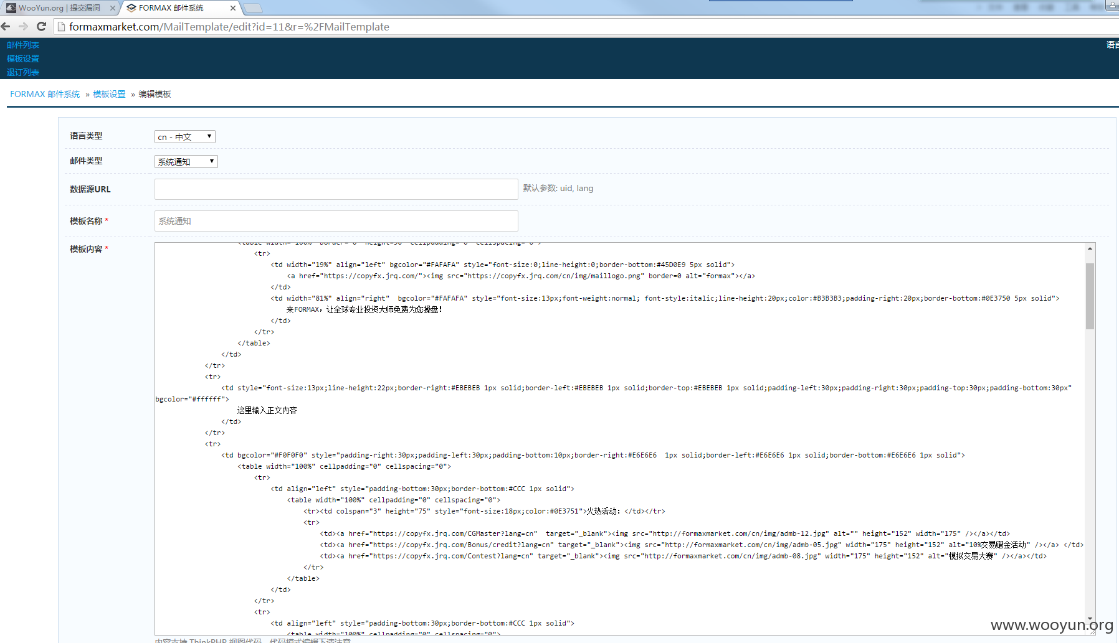This screenshot has width=1119, height=643.
Task: Click the bgcolor="#ffffff" code line
Action: coord(193,399)
